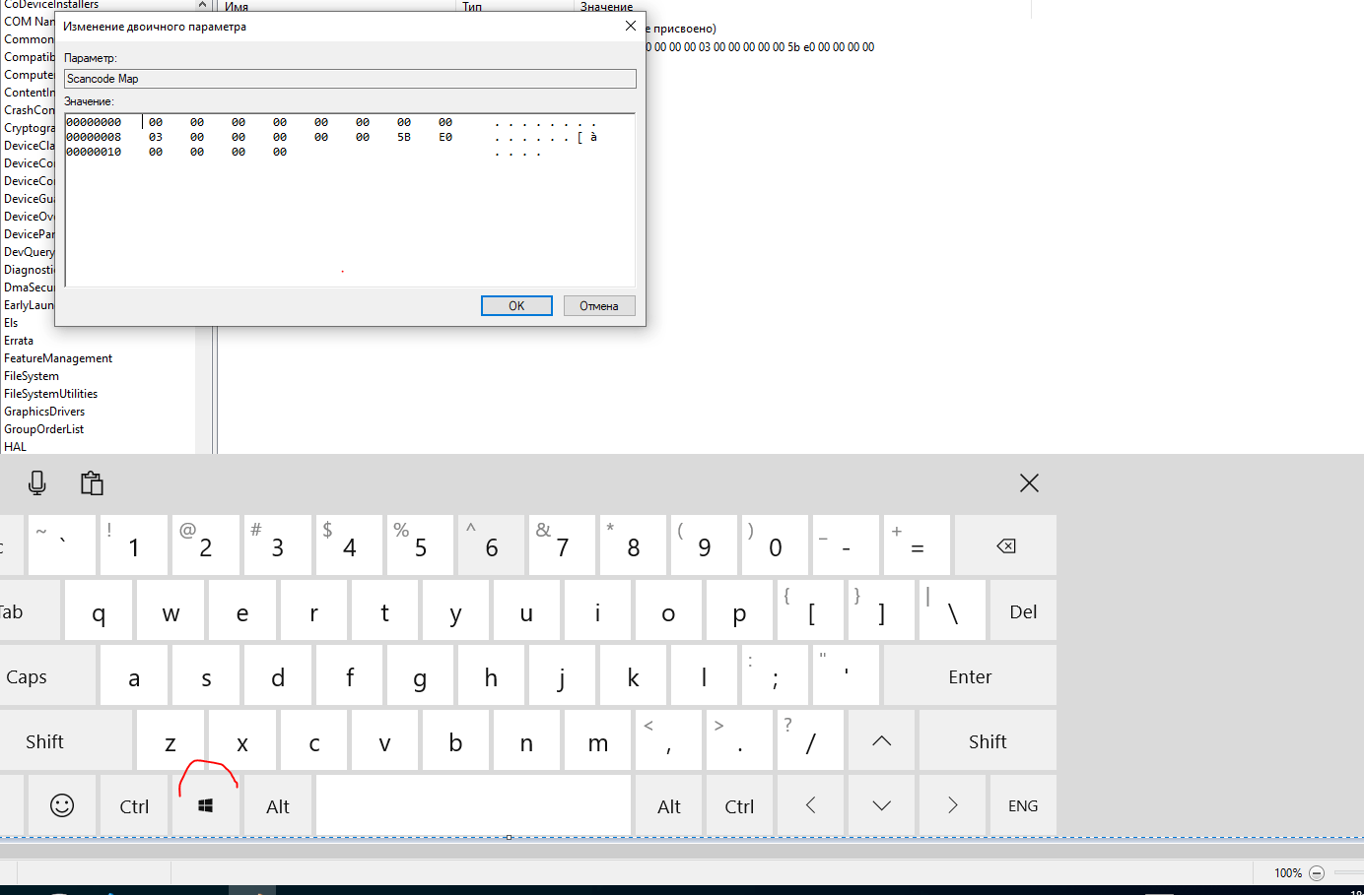Open the emoji key on the touch keyboard

61,804
